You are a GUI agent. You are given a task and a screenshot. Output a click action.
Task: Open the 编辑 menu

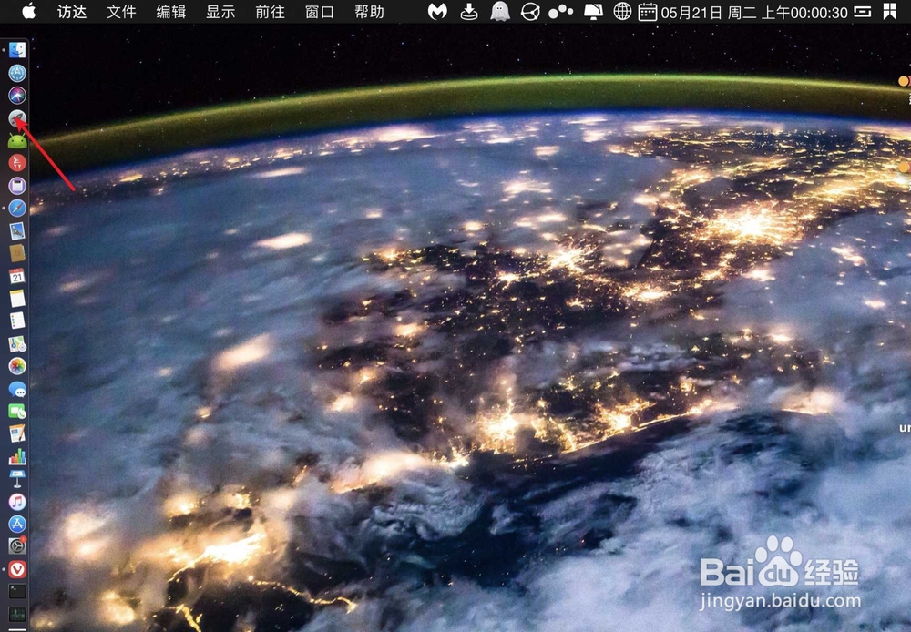tap(171, 12)
